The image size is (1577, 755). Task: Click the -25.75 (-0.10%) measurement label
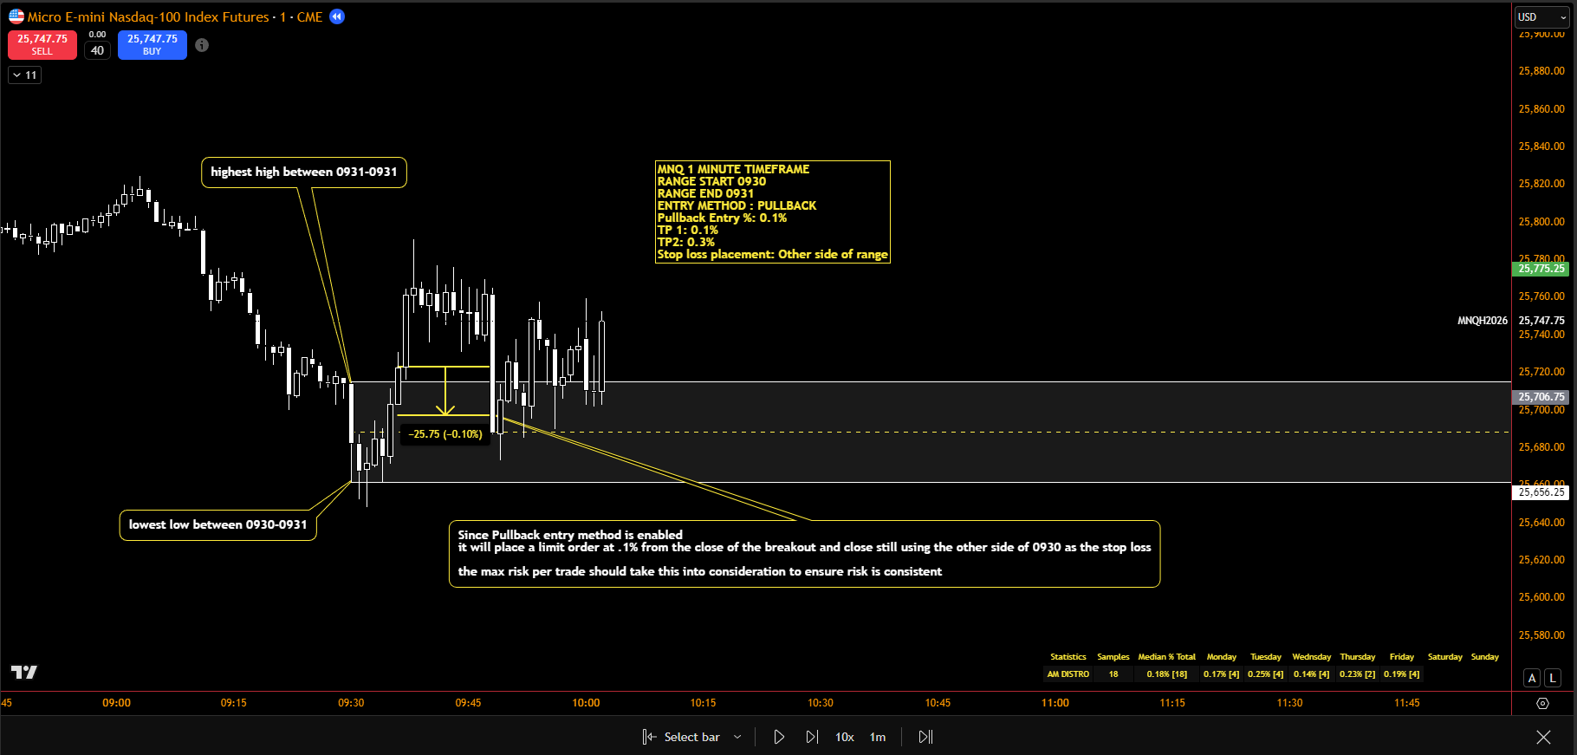tap(445, 434)
